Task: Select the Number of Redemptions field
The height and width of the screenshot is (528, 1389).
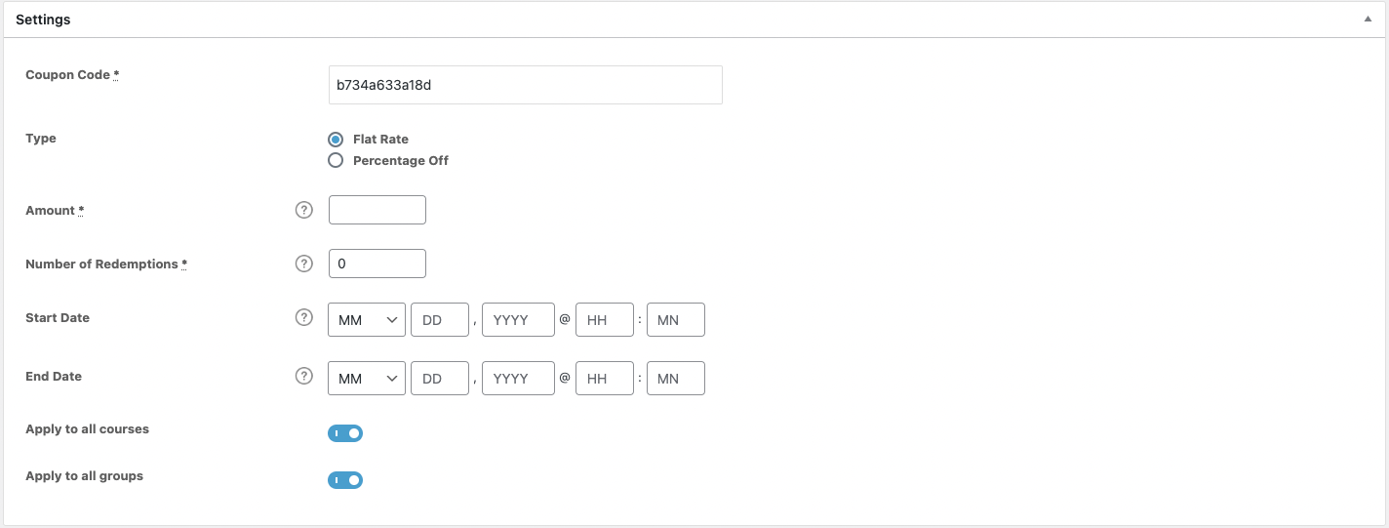Action: 377,264
